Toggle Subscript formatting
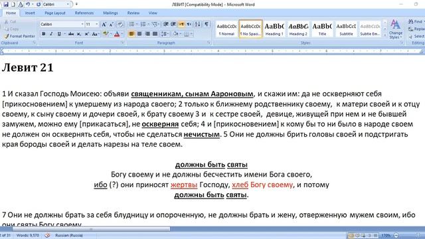This screenshot has height=239, width=425. pyautogui.click(x=79, y=34)
